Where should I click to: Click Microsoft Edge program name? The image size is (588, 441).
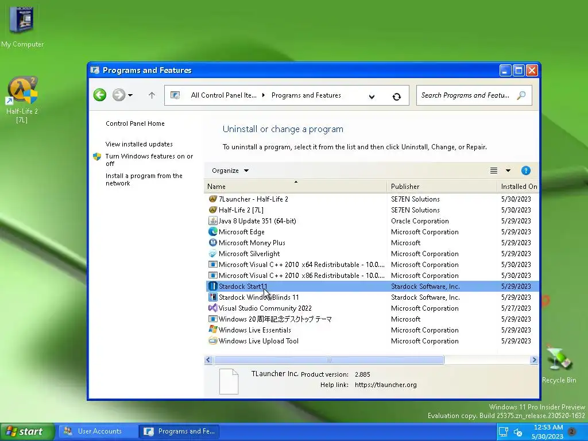pyautogui.click(x=242, y=232)
